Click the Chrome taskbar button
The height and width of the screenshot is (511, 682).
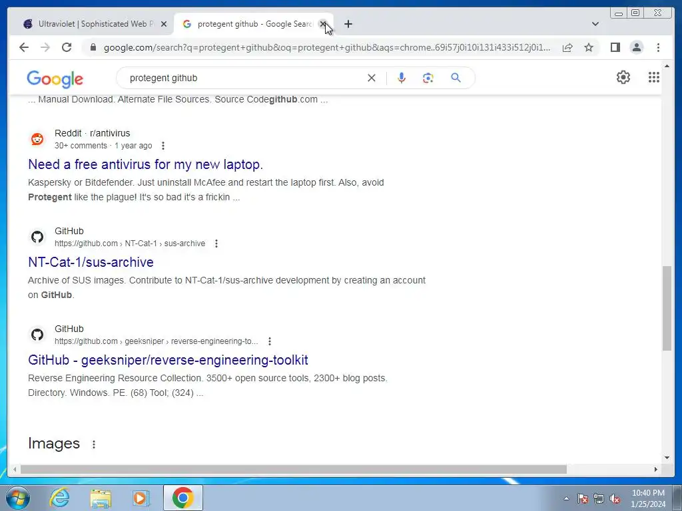(182, 498)
